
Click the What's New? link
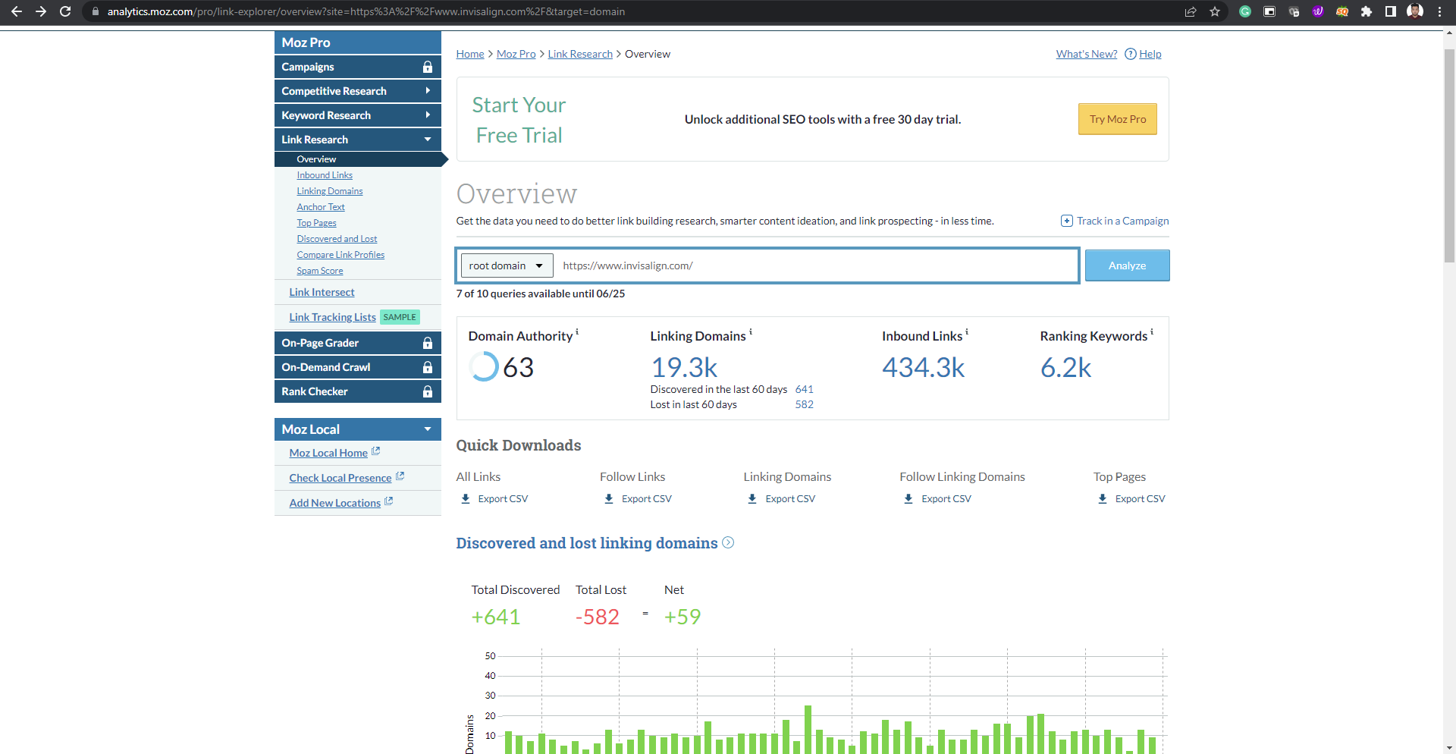tap(1087, 54)
